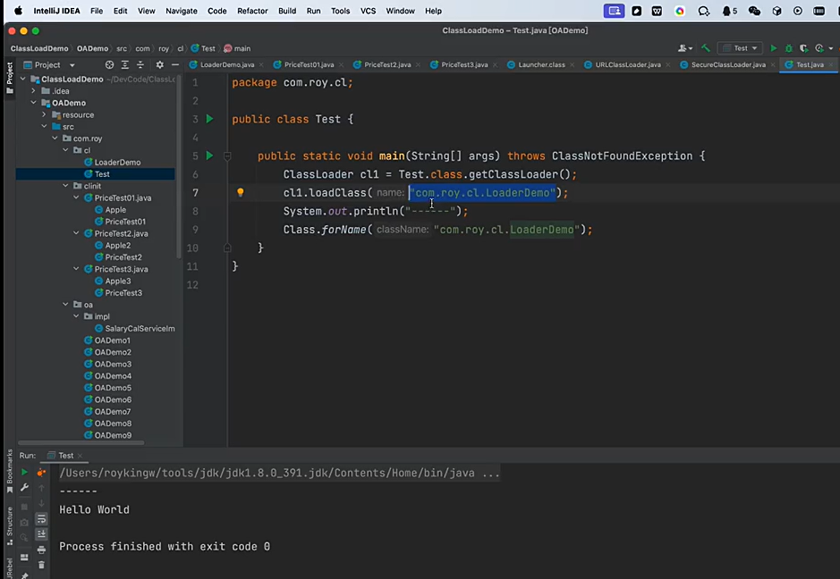Select LoaderDemo class in project tree

click(x=117, y=163)
